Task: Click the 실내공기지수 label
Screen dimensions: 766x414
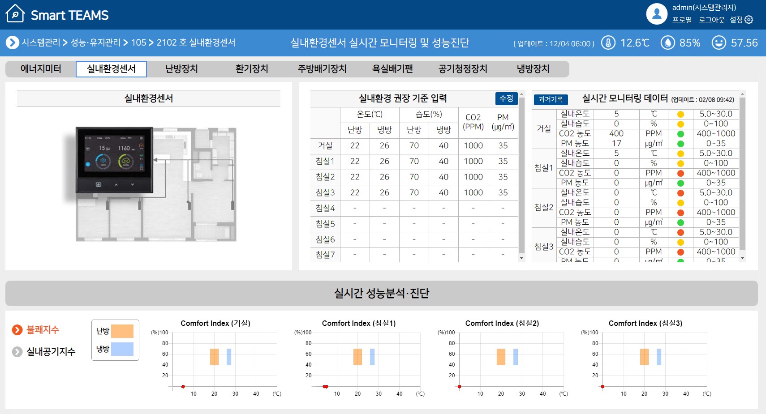Action: coord(51,352)
